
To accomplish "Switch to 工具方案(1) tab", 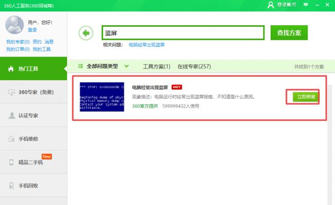I will (x=157, y=66).
